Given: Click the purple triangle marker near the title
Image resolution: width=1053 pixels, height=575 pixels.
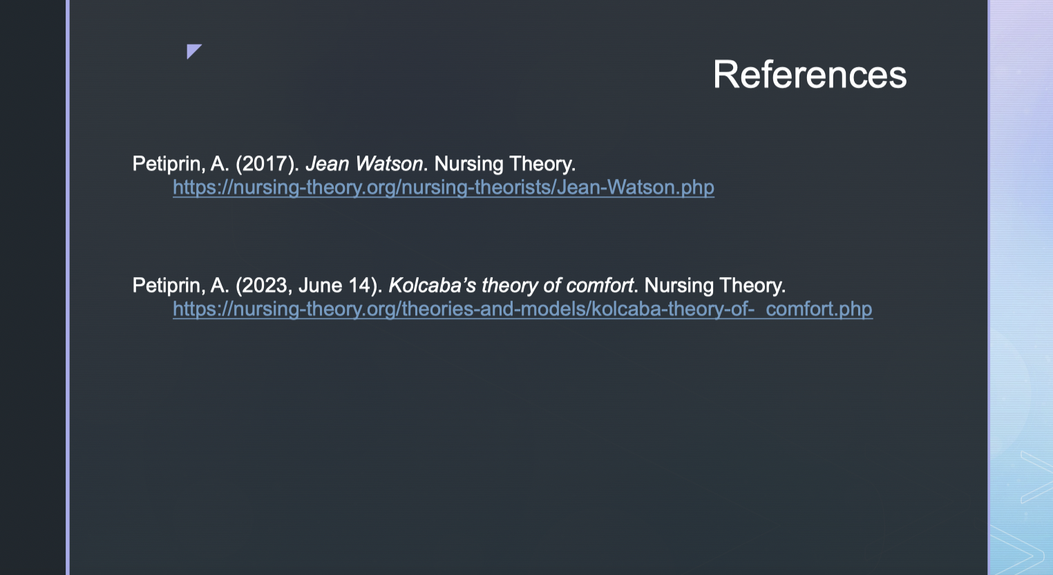Looking at the screenshot, I should tap(194, 51).
